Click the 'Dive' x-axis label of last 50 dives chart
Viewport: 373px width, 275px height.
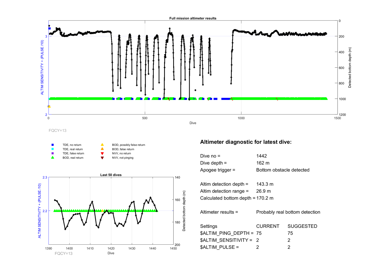tap(111, 253)
